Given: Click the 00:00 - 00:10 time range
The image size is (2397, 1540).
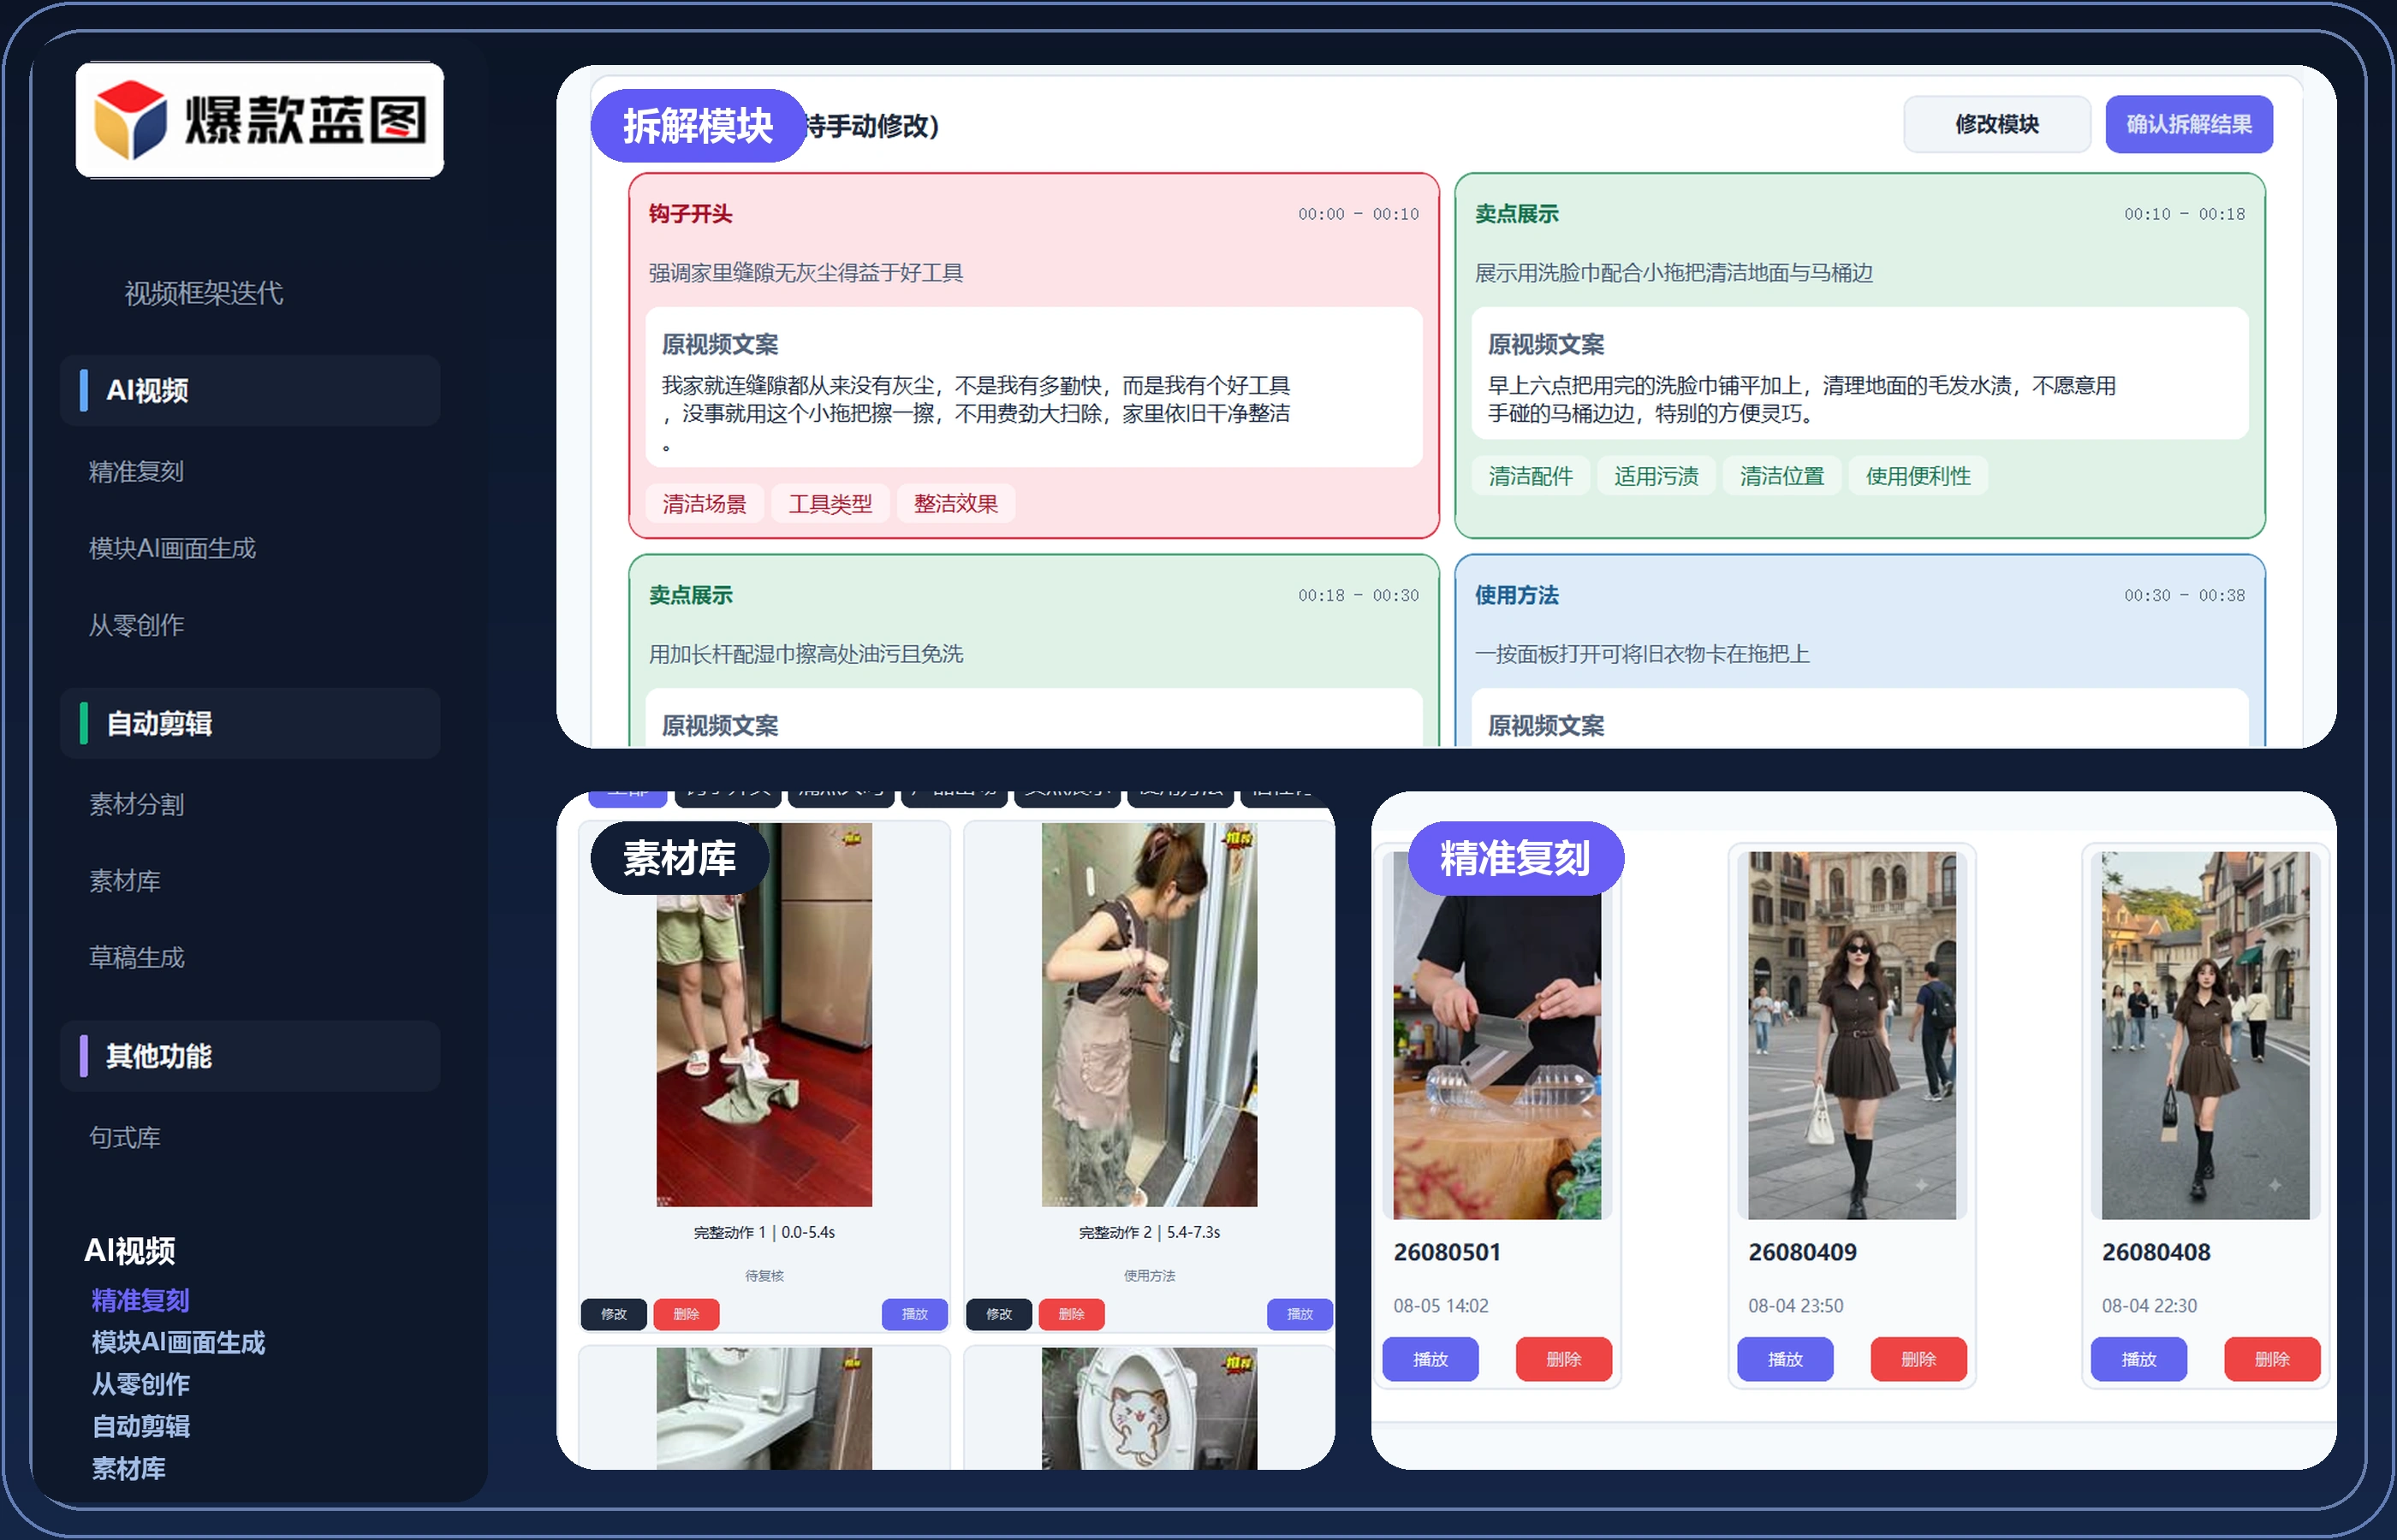Looking at the screenshot, I should pyautogui.click(x=1359, y=214).
